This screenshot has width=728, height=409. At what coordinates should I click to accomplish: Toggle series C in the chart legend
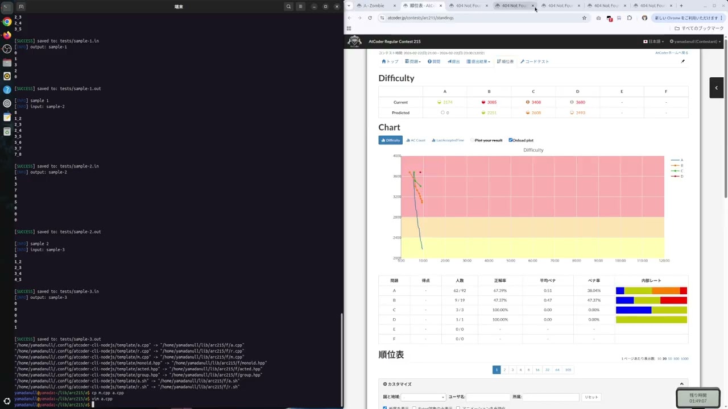click(x=677, y=171)
